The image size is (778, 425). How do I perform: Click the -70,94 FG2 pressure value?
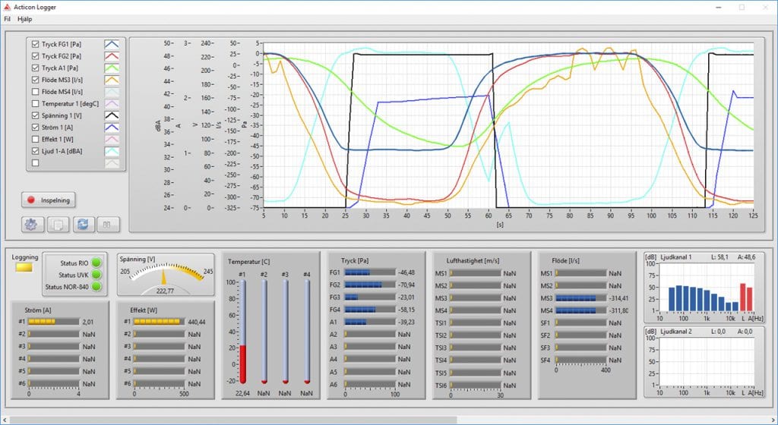(406, 285)
